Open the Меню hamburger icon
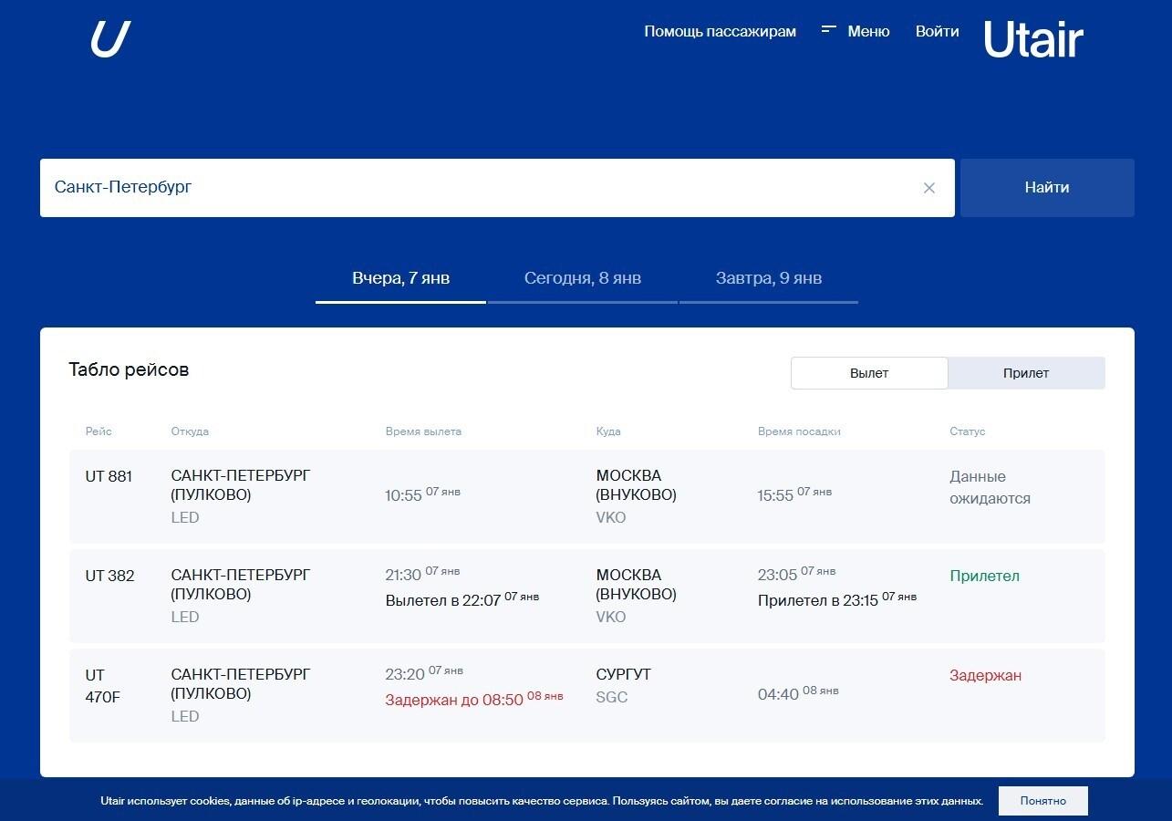Viewport: 1172px width, 821px height. 829,30
